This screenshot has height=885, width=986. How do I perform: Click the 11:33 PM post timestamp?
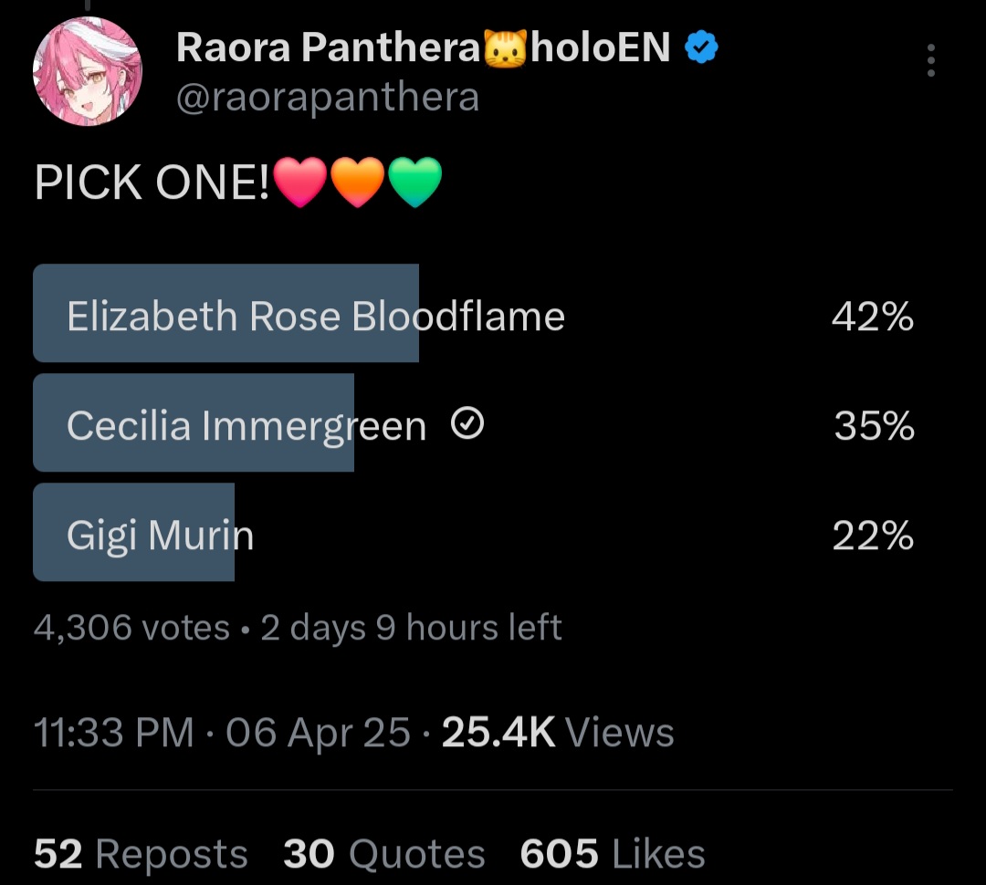(x=113, y=733)
